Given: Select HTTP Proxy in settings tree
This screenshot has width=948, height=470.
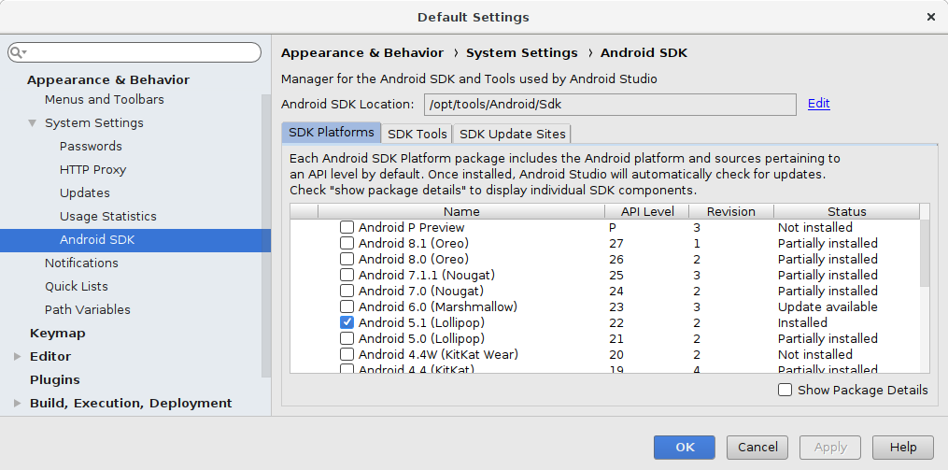Looking at the screenshot, I should click(92, 170).
